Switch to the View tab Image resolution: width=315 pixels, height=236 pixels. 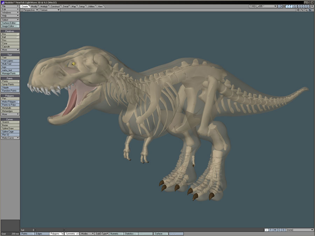pos(100,6)
